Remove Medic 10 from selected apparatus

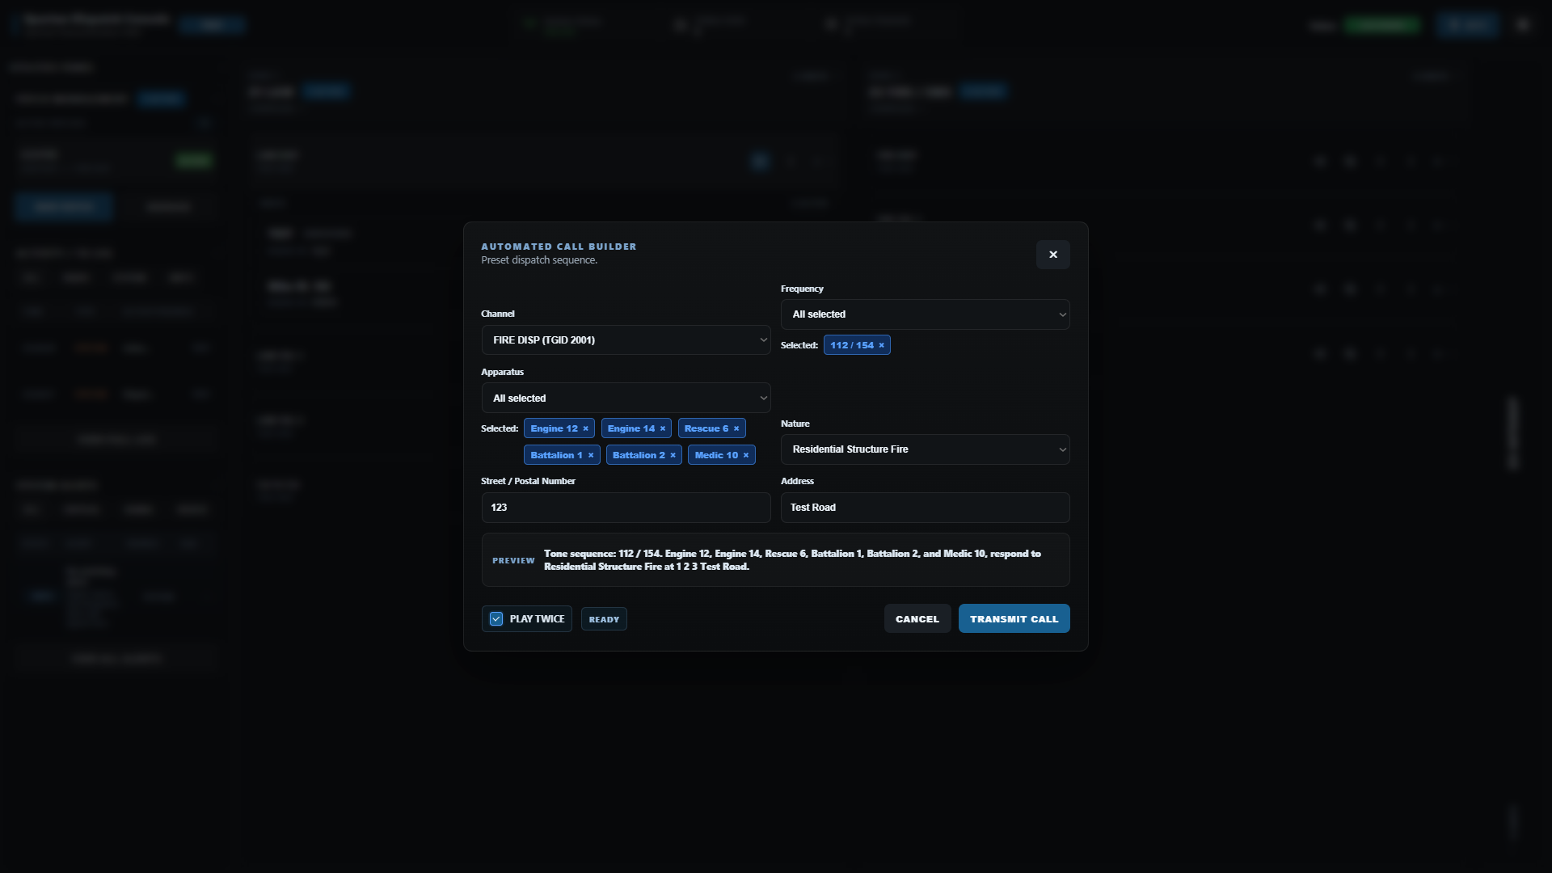pos(745,455)
